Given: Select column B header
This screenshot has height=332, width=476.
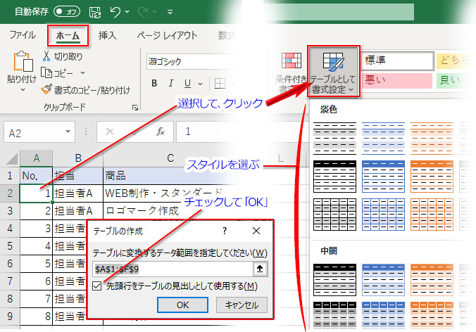Looking at the screenshot, I should click(x=78, y=158).
